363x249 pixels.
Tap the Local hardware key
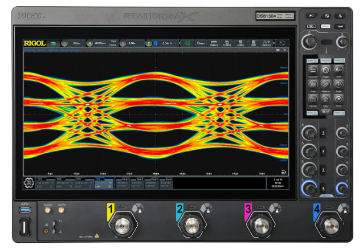[340, 26]
